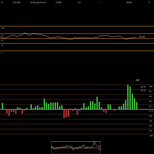Click the 'SI MunafaSutraR' header text

point(38,2)
